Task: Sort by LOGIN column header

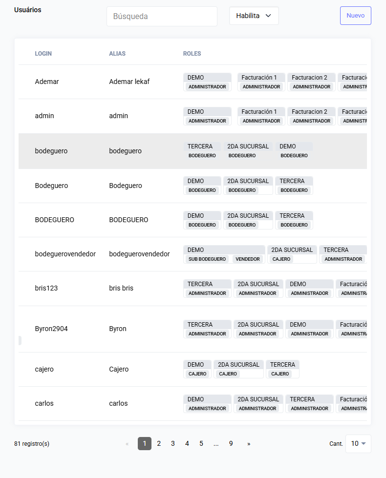Action: click(x=43, y=54)
